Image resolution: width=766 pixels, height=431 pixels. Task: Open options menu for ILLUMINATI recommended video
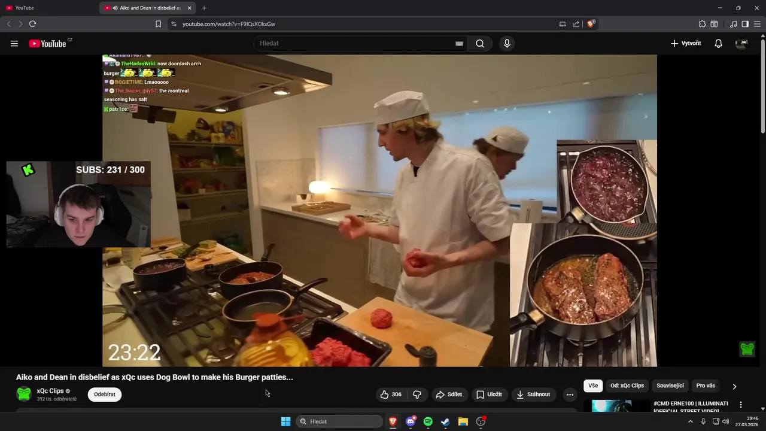[x=741, y=405]
